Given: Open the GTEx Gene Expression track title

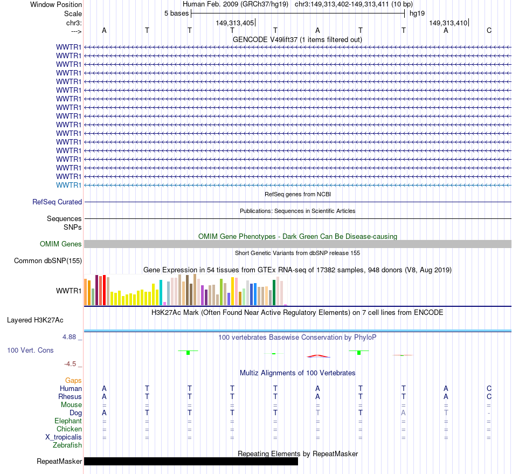Looking at the screenshot, I should (297, 270).
